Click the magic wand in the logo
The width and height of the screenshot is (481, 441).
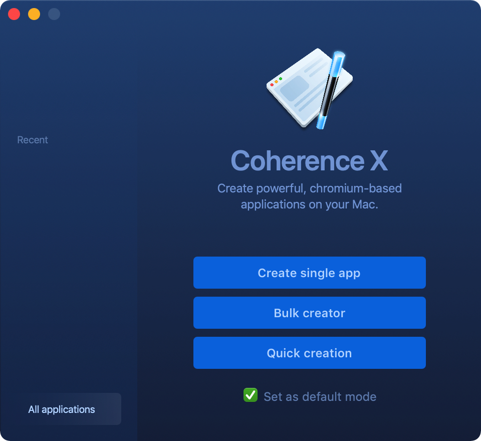point(329,90)
